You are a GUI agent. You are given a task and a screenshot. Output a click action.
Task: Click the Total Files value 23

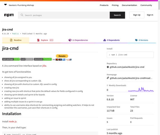point(131,111)
